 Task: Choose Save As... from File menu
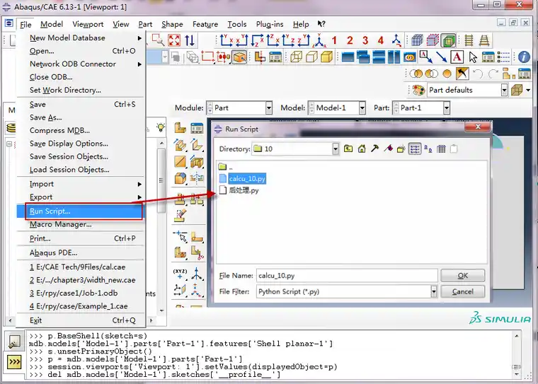click(45, 117)
